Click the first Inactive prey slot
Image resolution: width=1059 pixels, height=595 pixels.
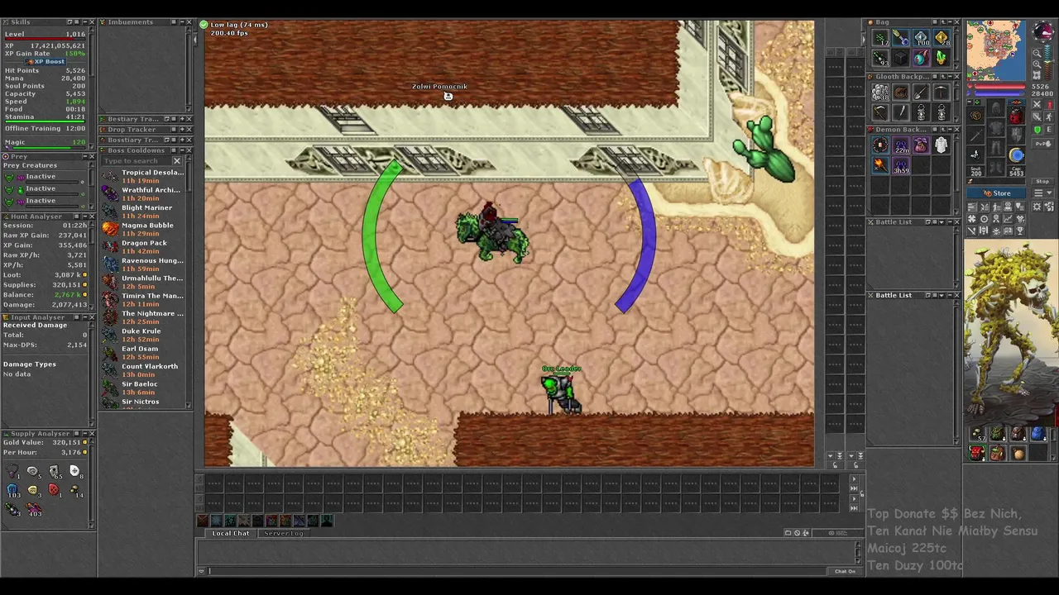pyautogui.click(x=45, y=177)
